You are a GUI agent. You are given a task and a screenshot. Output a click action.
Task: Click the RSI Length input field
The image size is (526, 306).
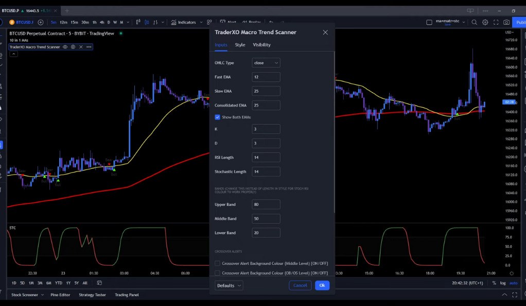point(266,157)
